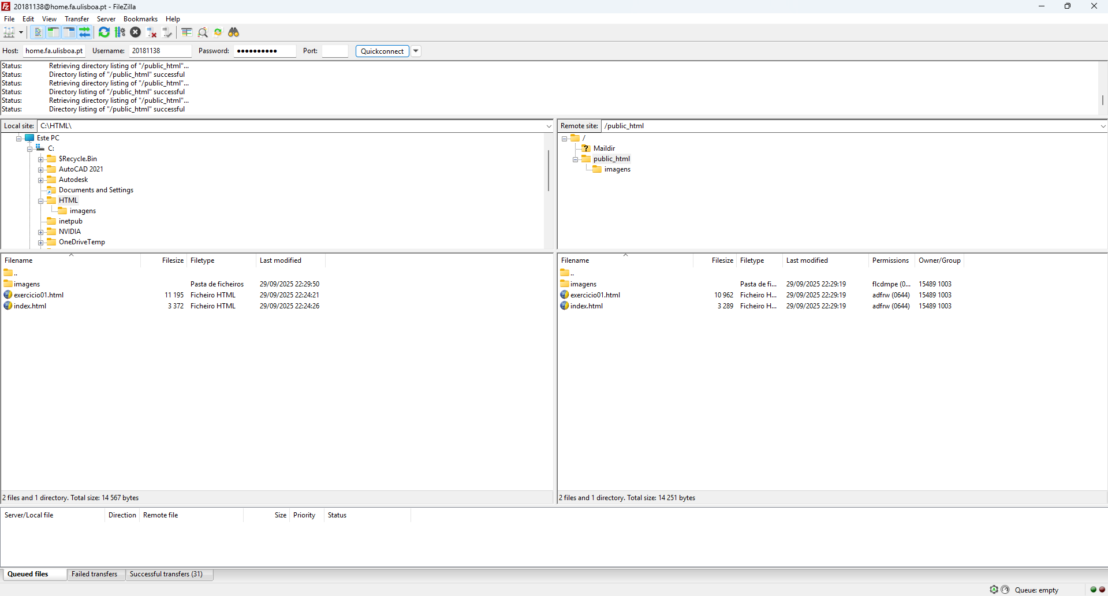Click the Quickconnect button
Image resolution: width=1108 pixels, height=596 pixels.
click(x=382, y=51)
